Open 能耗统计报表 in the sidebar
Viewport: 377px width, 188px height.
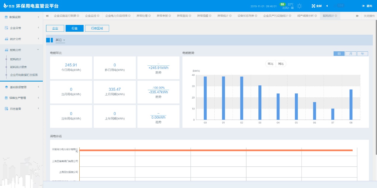(x=18, y=67)
